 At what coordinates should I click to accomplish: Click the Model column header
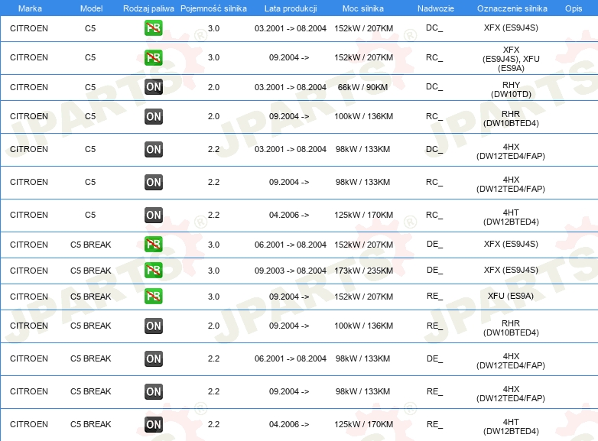(91, 8)
